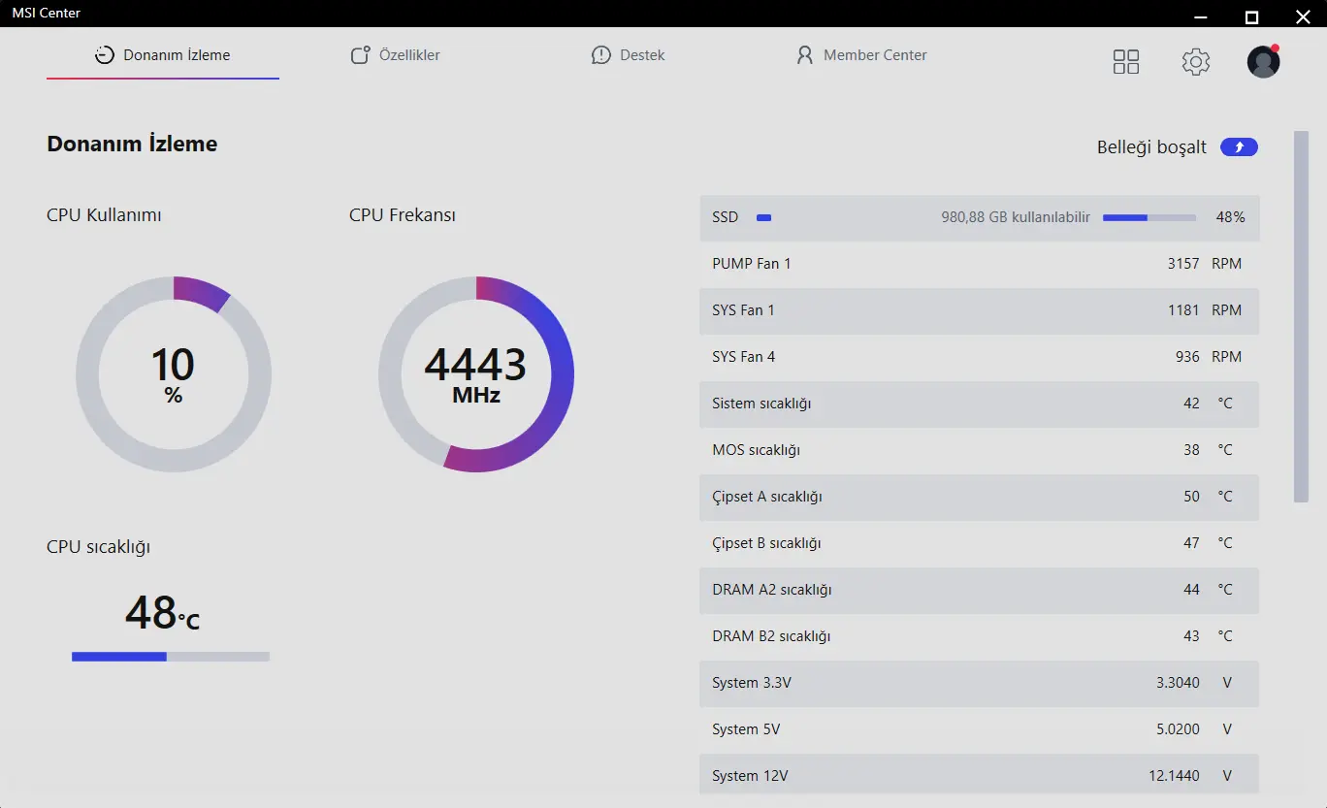Screen dimensions: 1327x808
Task: Select the Çipset A sıcaklığı row
Action: pos(979,497)
